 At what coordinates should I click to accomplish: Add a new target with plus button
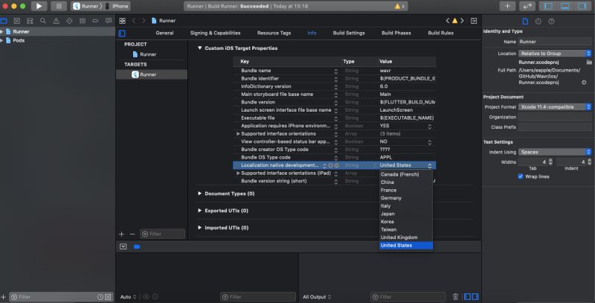point(121,234)
